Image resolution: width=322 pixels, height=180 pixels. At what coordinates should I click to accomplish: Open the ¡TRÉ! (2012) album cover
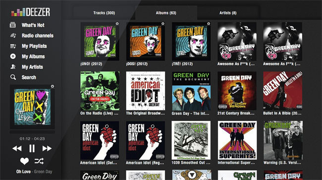(x=191, y=41)
